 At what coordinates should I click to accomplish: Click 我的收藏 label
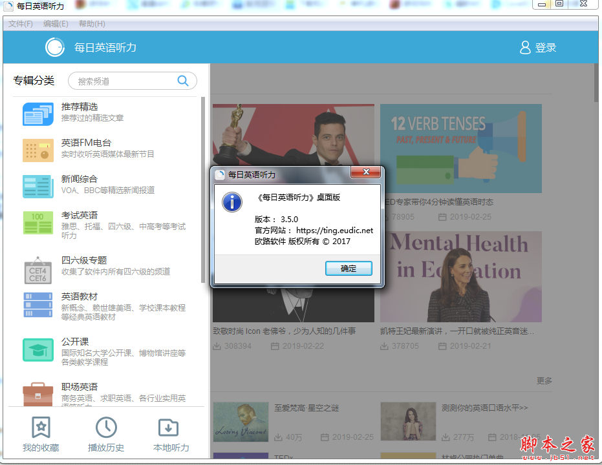coord(41,448)
